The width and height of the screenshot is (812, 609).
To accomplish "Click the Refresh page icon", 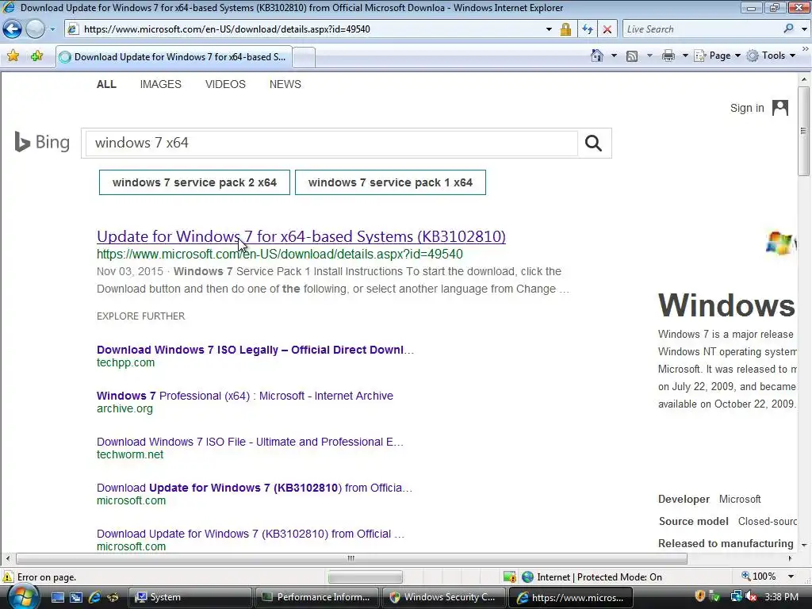I will (x=588, y=29).
